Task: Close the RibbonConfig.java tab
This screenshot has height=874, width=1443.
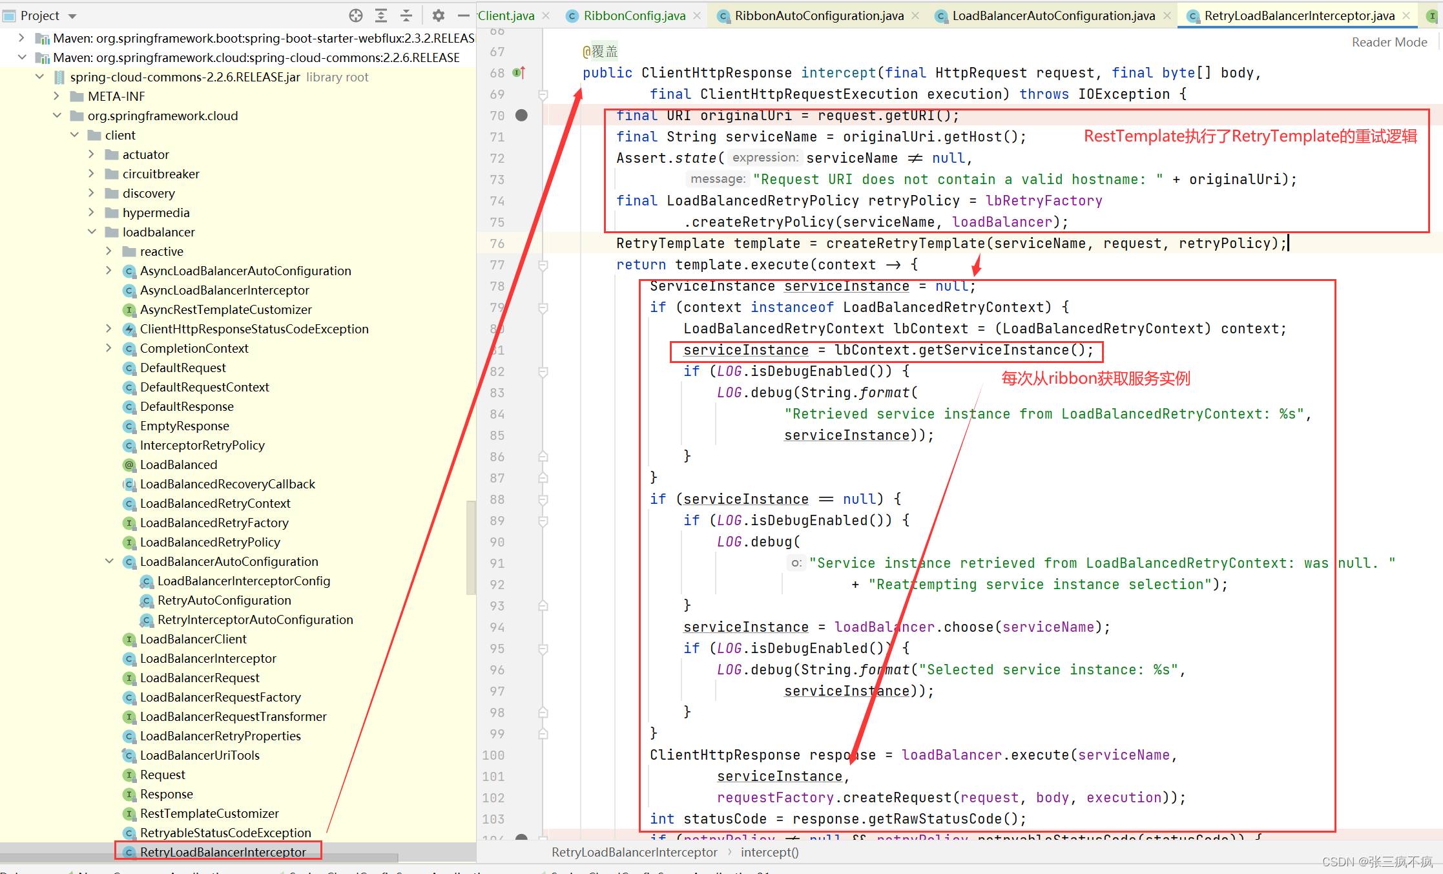Action: click(697, 16)
